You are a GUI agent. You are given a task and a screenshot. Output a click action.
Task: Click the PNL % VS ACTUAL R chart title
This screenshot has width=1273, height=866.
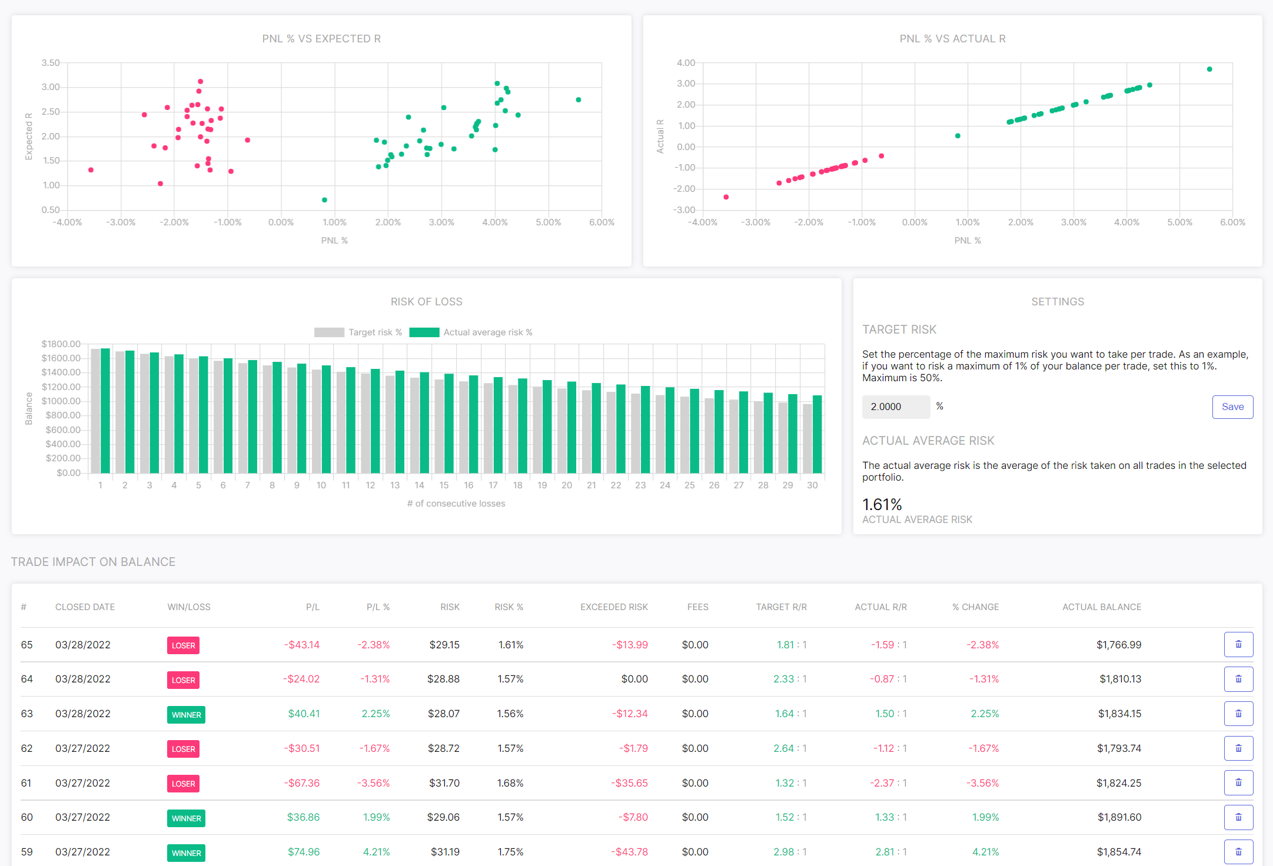click(x=952, y=39)
